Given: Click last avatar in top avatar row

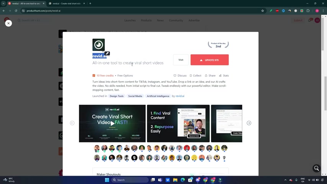Looking at the screenshot, I should click(x=224, y=148).
